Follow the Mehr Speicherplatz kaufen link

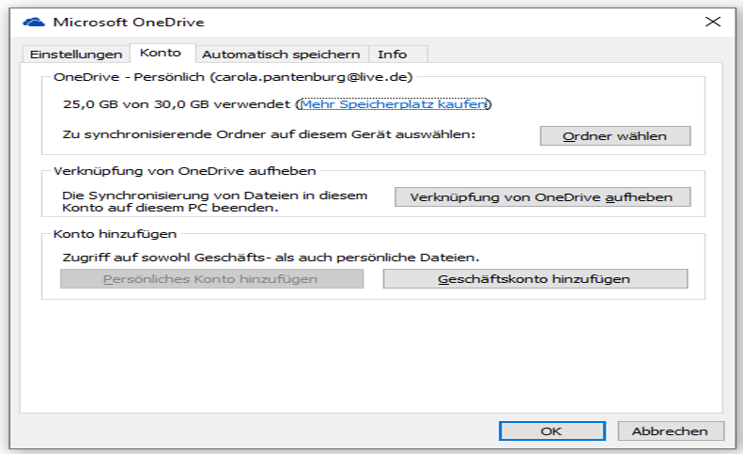394,104
